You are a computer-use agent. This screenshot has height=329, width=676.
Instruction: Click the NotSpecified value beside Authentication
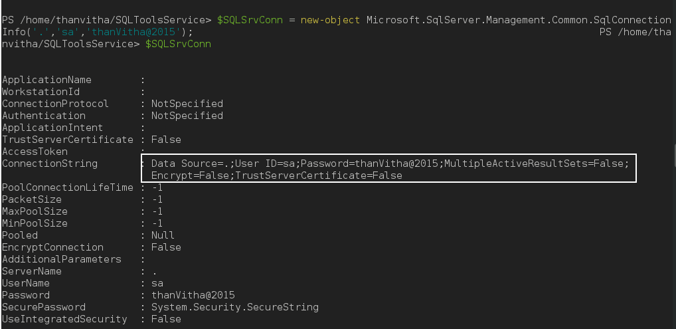tap(187, 116)
